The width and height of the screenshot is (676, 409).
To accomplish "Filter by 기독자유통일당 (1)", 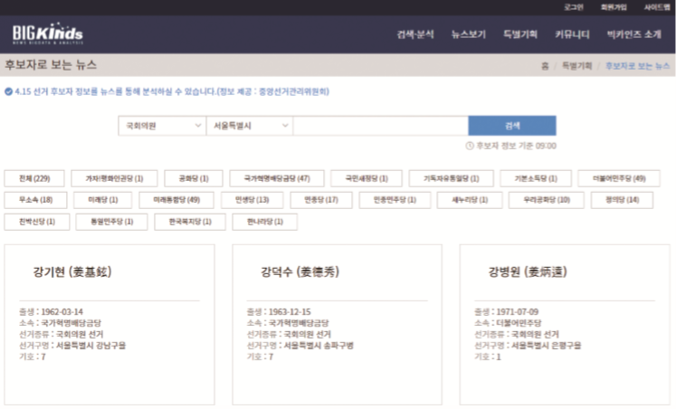I will [x=452, y=178].
